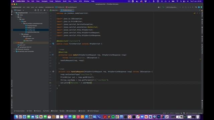
Task: Click the FirstServlet class gutter icon
Action: (53, 44)
